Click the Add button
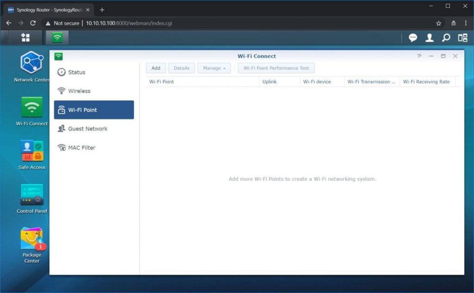 point(156,68)
